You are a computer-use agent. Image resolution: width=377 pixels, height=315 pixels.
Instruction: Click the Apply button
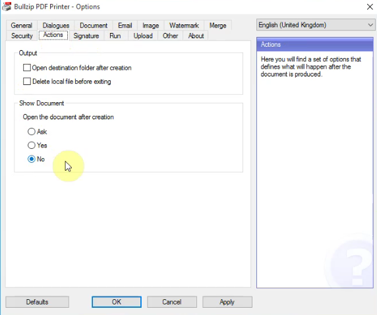[227, 302]
